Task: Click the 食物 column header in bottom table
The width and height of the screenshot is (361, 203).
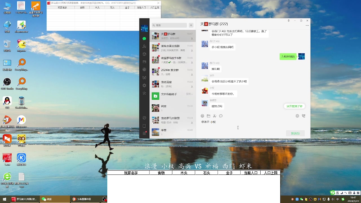Action: 161,173
